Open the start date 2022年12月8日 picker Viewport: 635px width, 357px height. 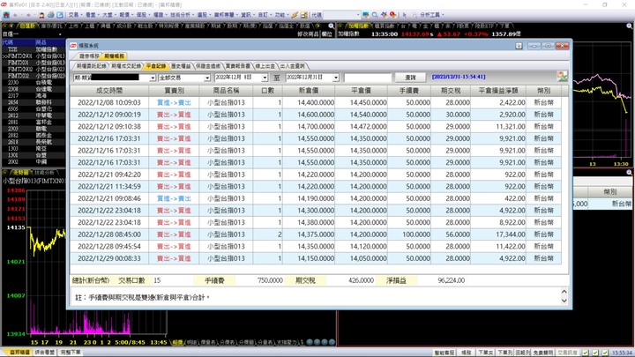265,78
